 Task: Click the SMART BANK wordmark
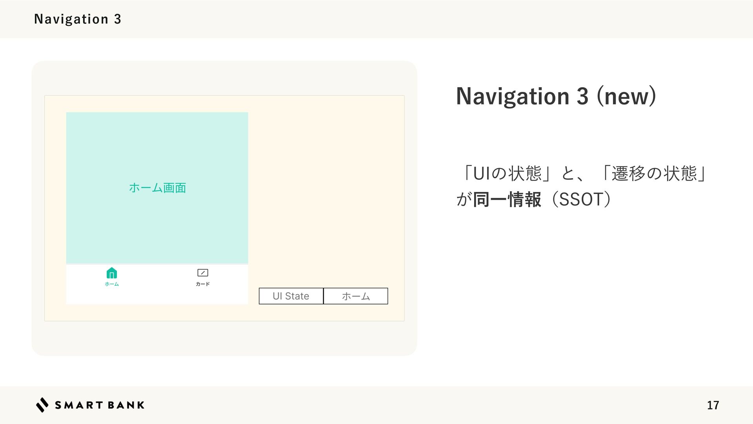tap(100, 405)
